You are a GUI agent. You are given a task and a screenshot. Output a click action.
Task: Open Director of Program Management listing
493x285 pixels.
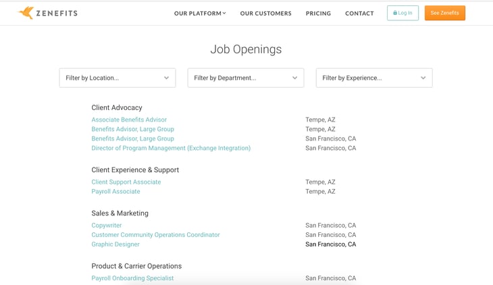point(171,148)
